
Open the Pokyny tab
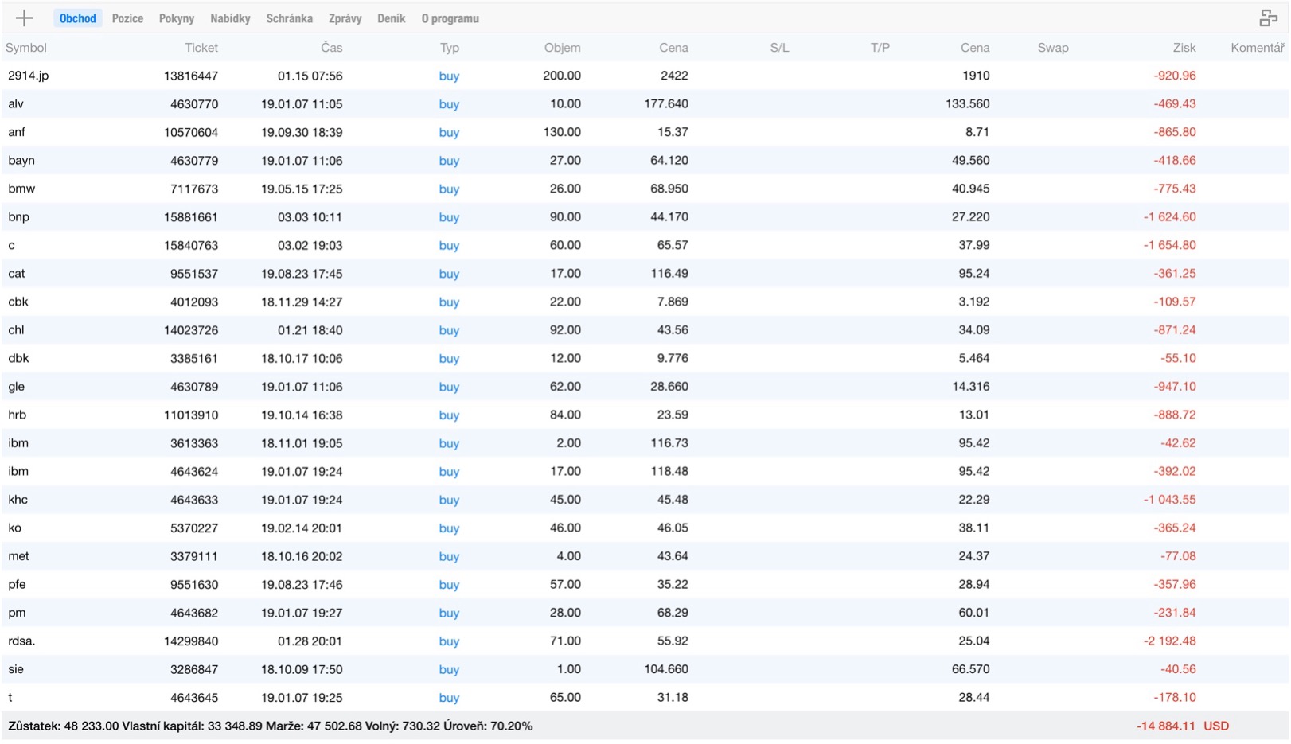click(177, 18)
